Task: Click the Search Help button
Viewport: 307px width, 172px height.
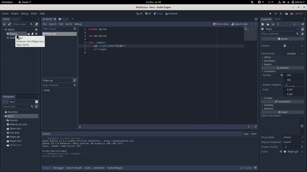Action: click(x=239, y=24)
